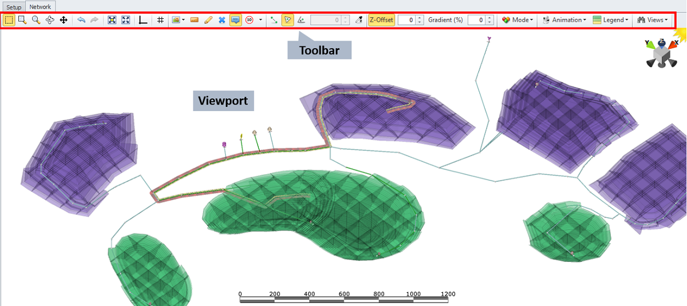The width and height of the screenshot is (687, 306).
Task: Click the eyedropper pick icon
Action: 359,20
